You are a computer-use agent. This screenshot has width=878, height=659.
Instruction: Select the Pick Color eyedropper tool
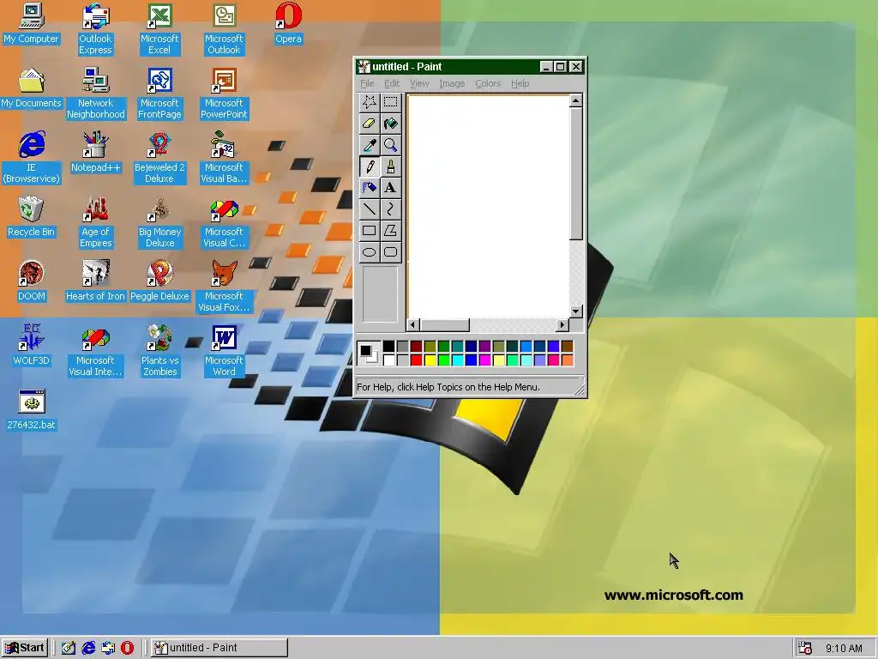coord(369,145)
